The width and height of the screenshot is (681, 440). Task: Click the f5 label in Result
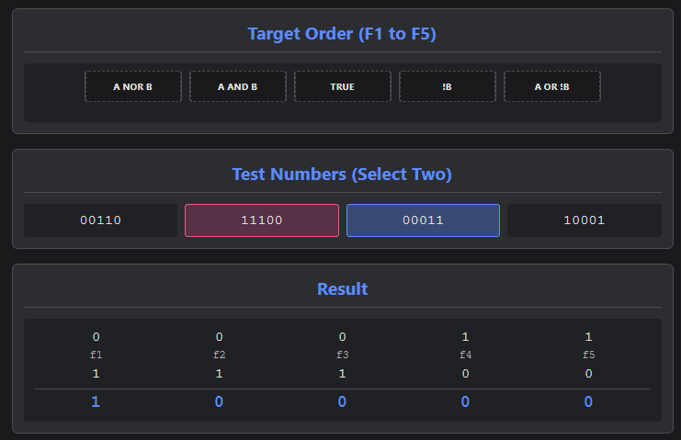[x=588, y=355]
